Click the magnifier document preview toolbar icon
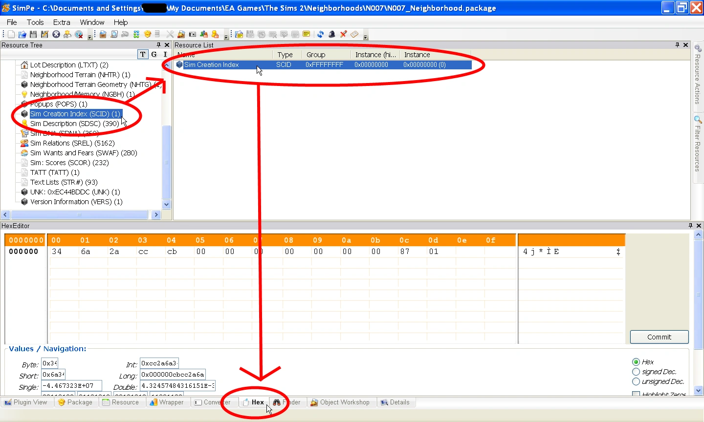704x422 pixels. 114,34
